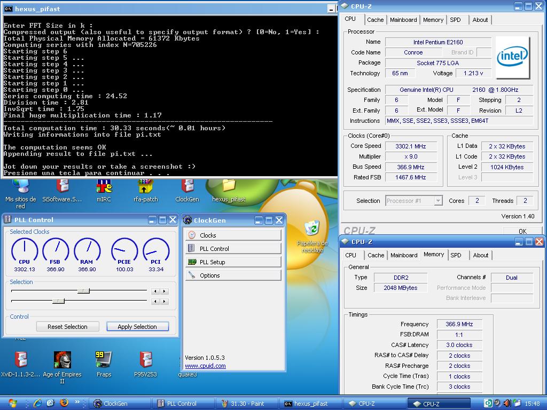Switch to PLL Control taskbar button

click(184, 404)
